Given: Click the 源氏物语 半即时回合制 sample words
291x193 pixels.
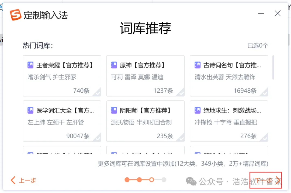Looking at the screenshot, I should pos(141,122).
